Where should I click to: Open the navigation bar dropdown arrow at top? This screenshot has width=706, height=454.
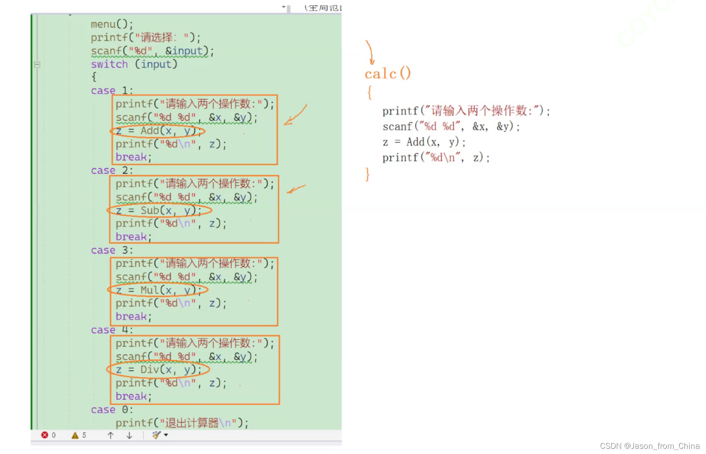(x=283, y=7)
